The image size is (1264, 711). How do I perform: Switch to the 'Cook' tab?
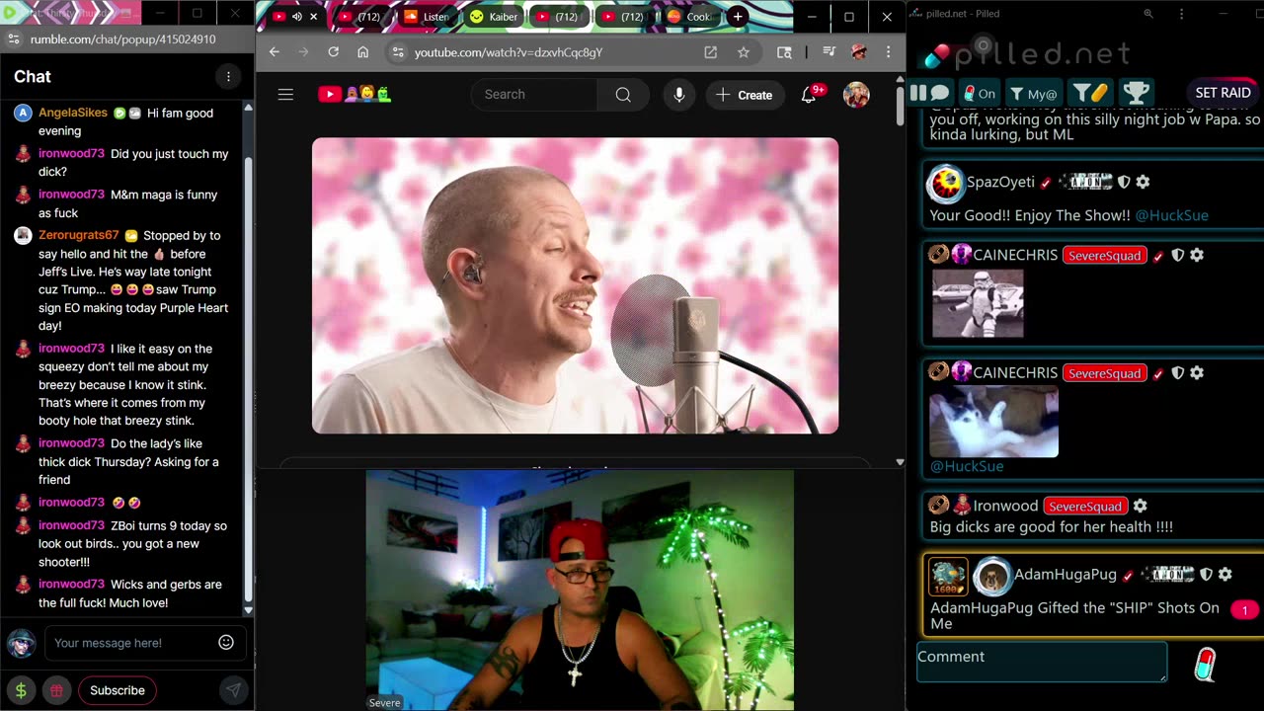[688, 17]
